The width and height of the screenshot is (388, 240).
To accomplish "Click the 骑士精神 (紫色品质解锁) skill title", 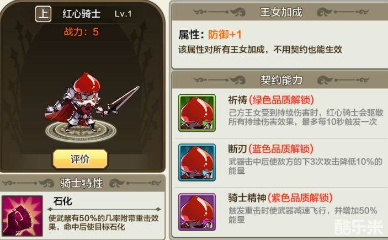I will (280, 198).
